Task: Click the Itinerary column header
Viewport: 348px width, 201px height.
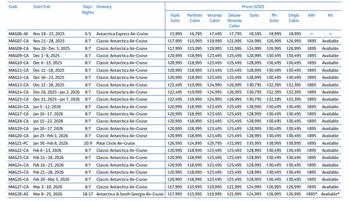Action: coord(104,6)
